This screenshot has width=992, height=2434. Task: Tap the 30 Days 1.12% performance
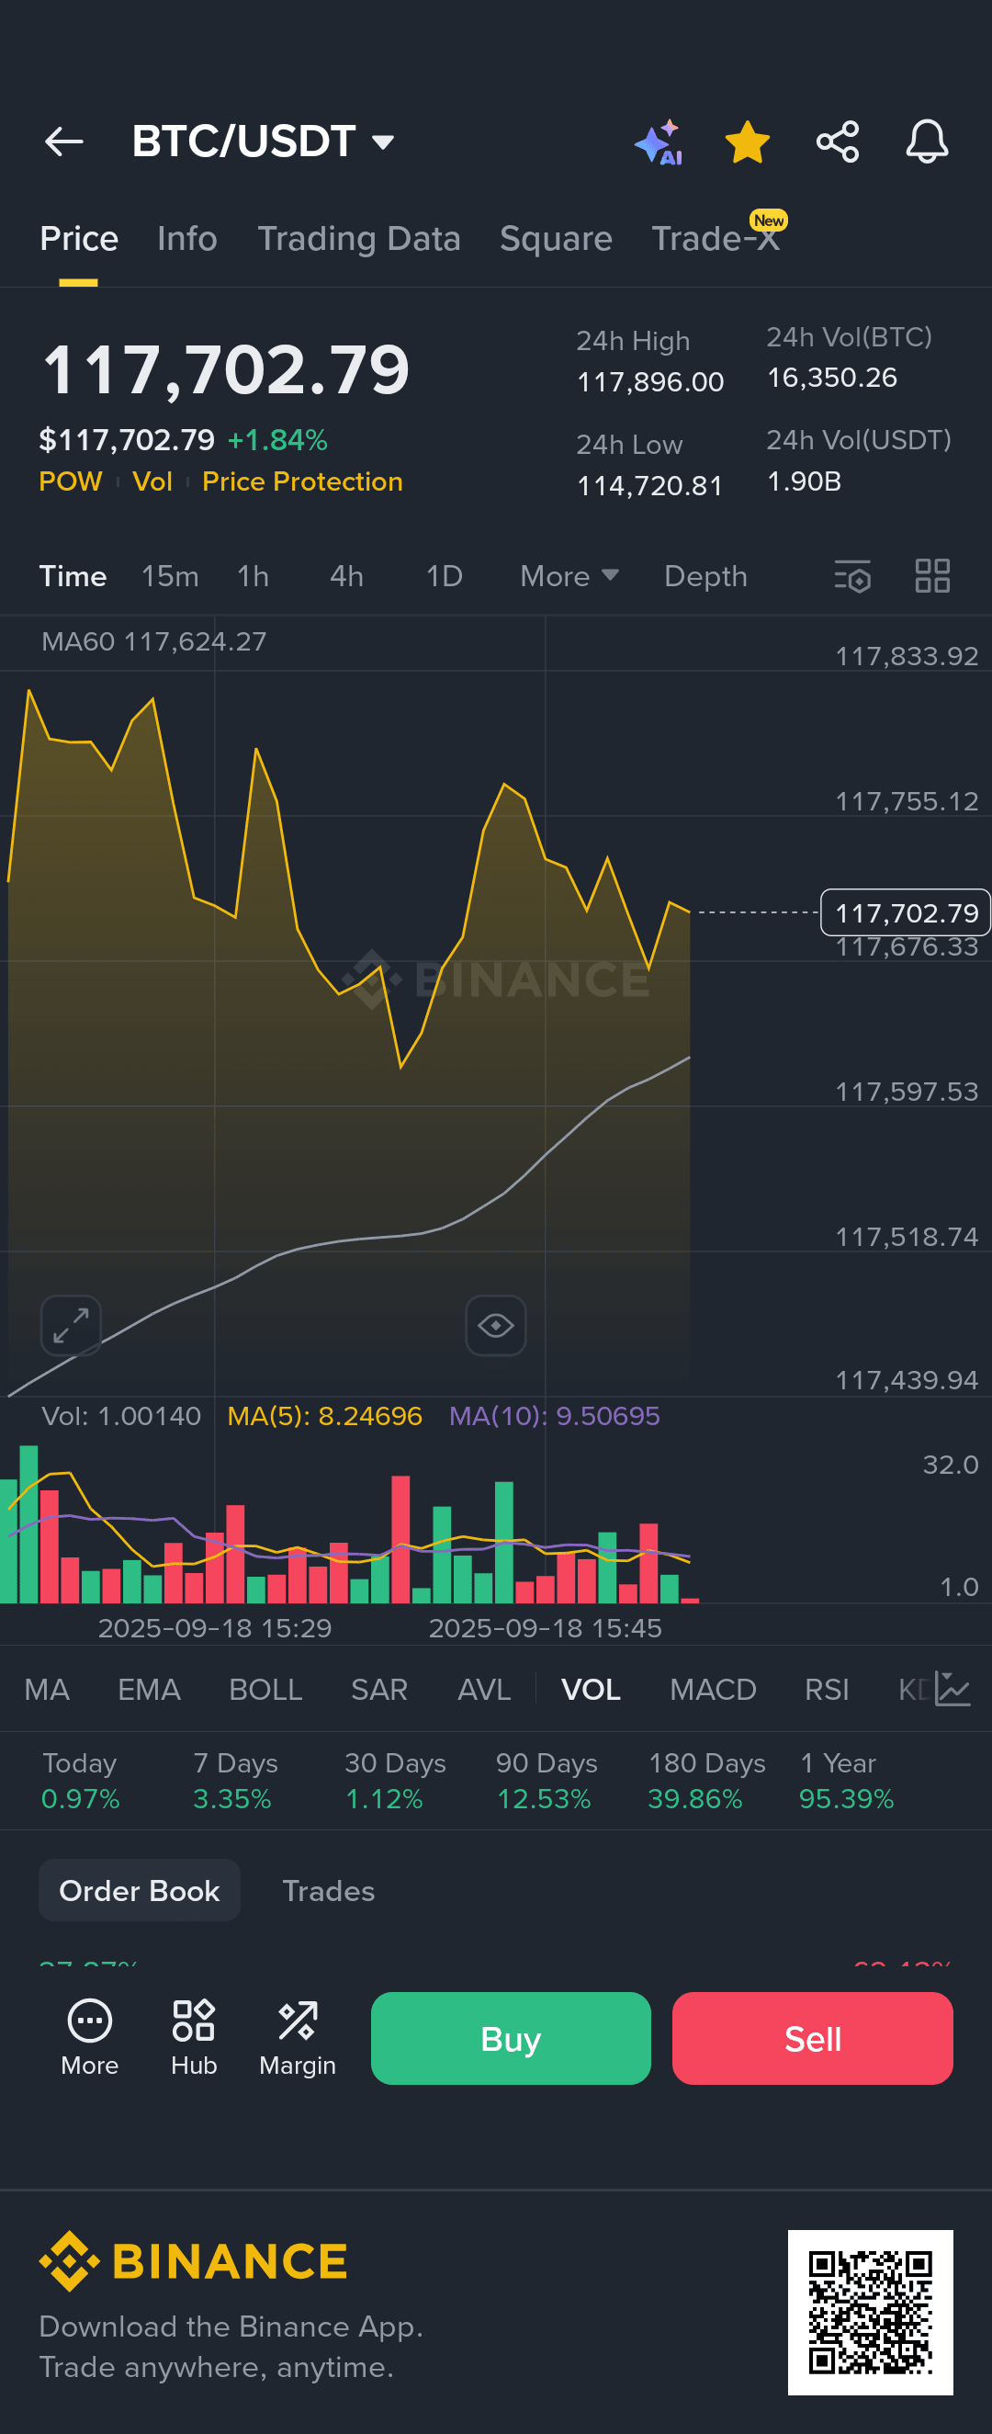click(x=394, y=1781)
